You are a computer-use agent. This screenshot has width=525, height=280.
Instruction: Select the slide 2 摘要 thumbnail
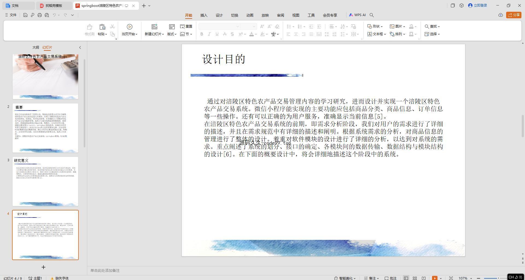tap(45, 128)
